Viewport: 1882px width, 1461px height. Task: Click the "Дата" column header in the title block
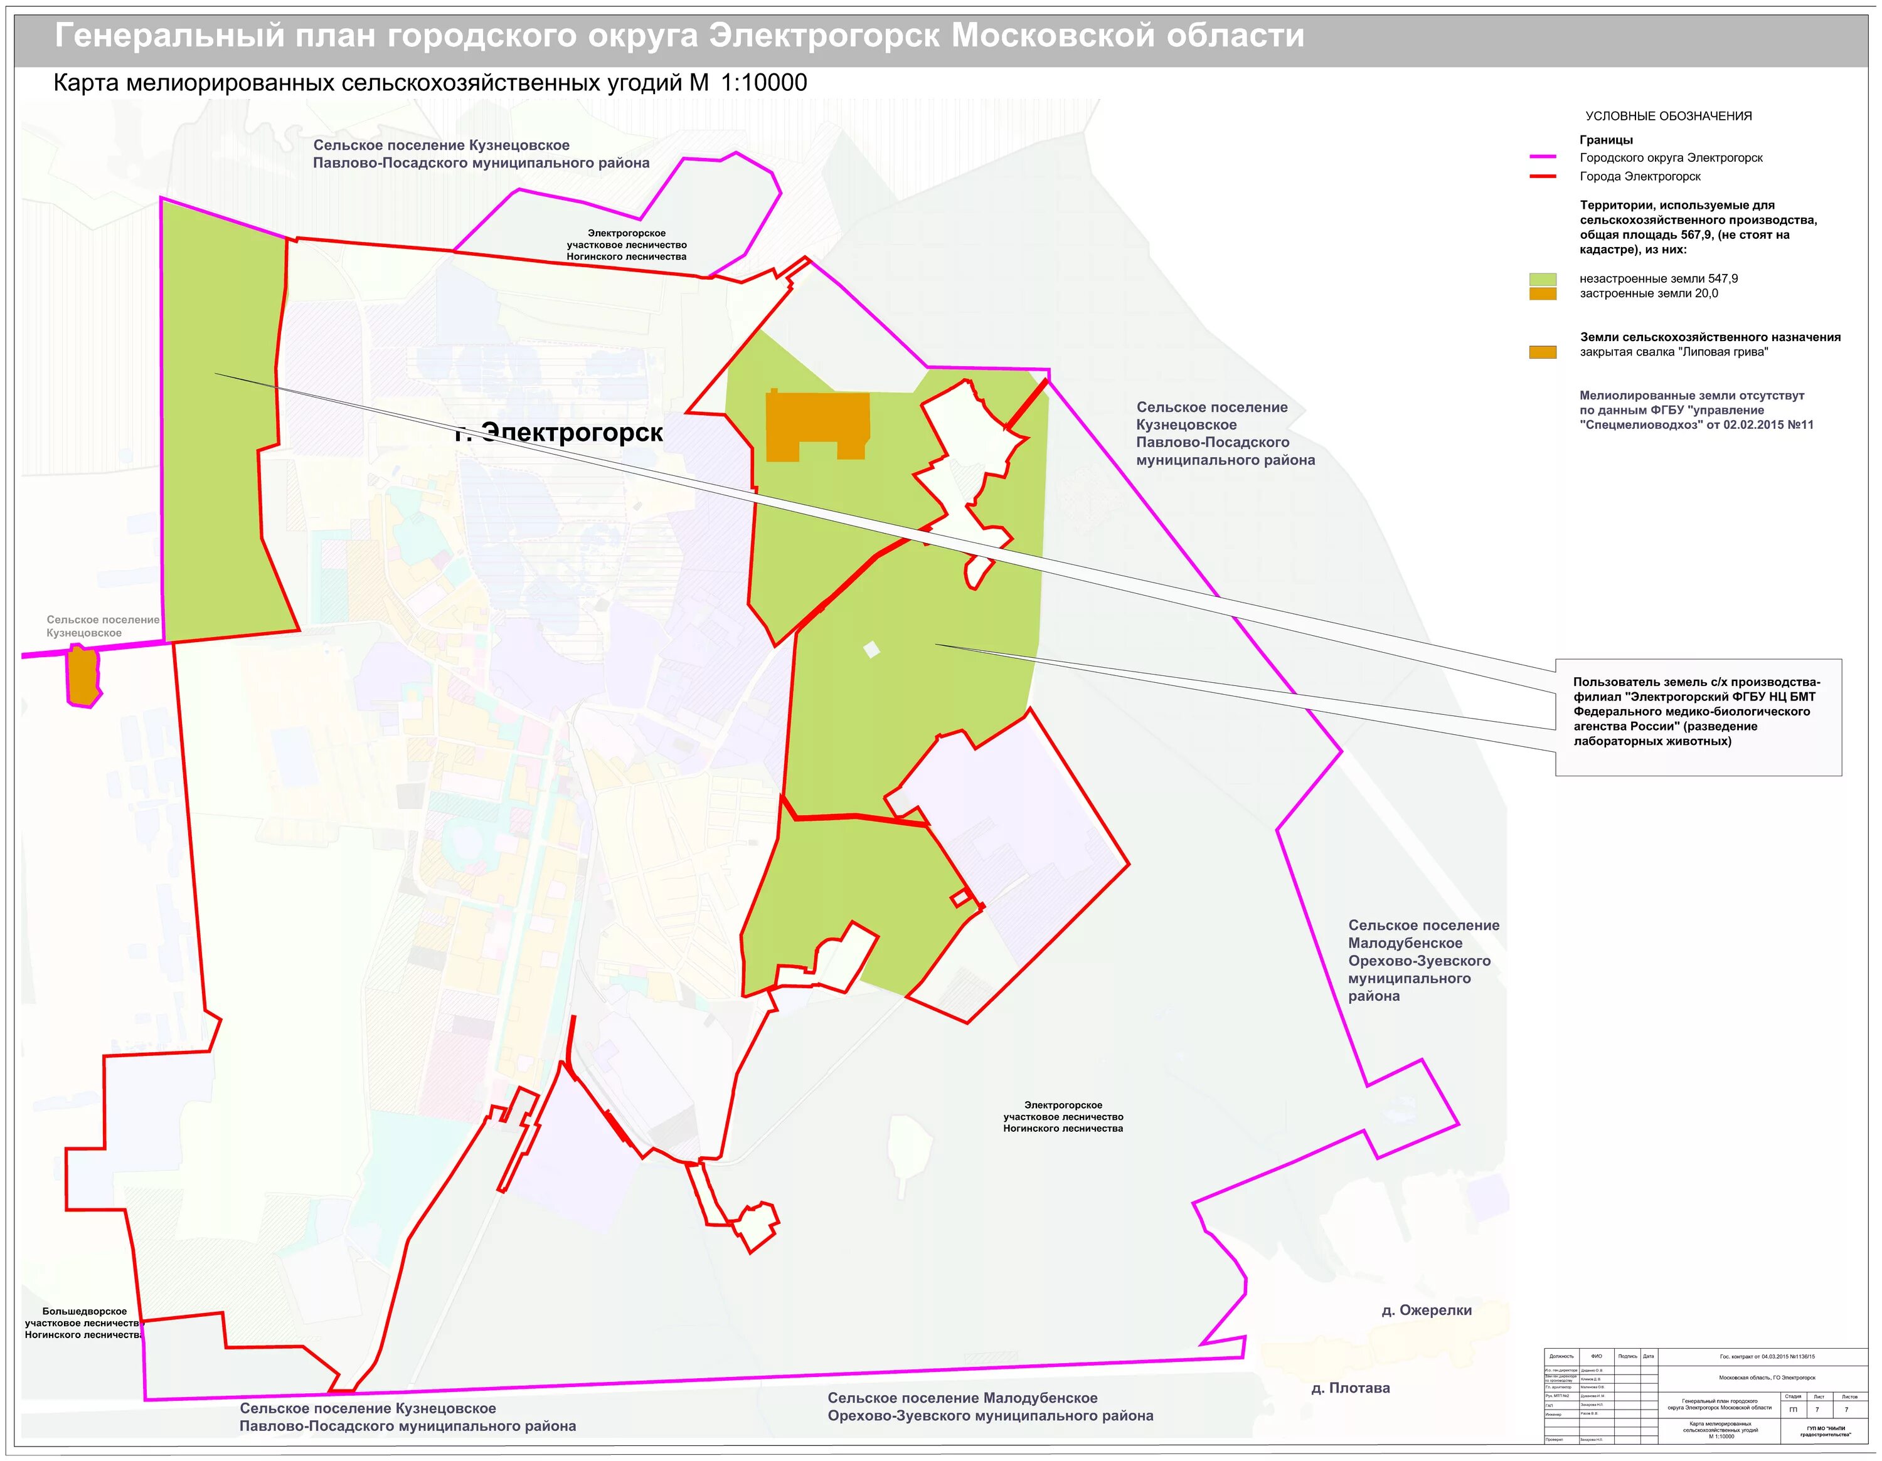point(1649,1357)
